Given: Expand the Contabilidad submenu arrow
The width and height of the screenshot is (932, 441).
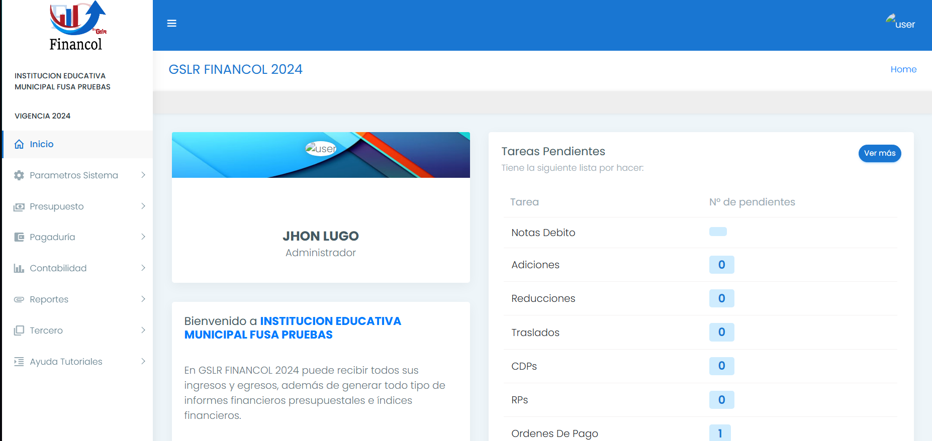Looking at the screenshot, I should click(x=143, y=268).
